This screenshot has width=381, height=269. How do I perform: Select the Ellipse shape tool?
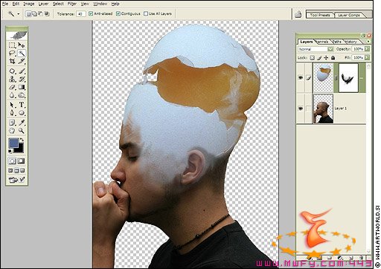click(22, 113)
